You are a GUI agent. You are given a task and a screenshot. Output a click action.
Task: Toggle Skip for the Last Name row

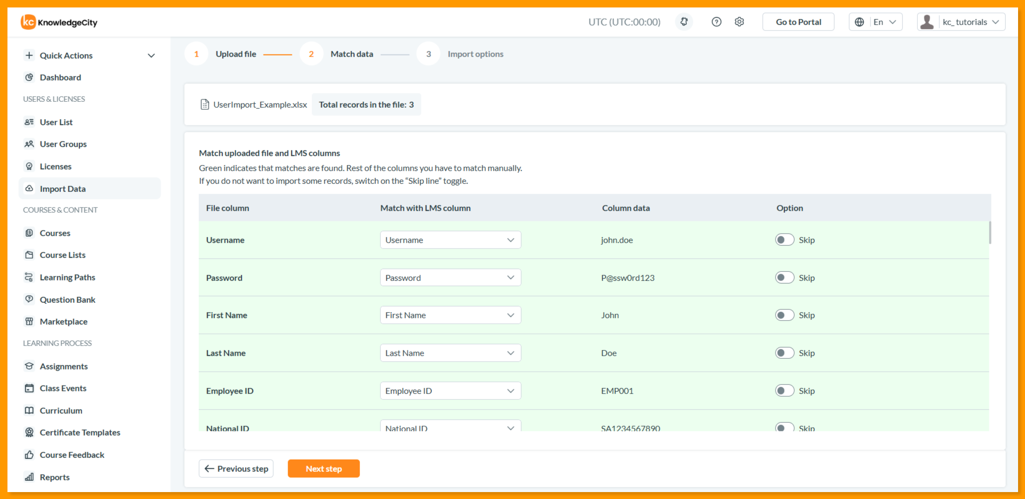point(784,353)
